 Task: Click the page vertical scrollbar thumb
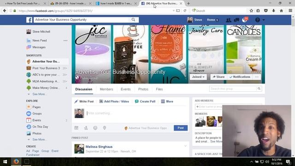tap(293, 22)
